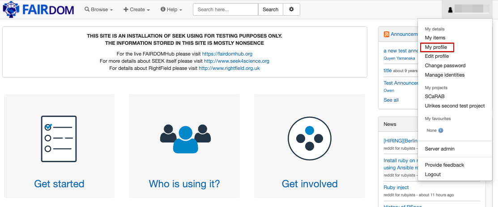Open search settings gear icon

click(292, 9)
